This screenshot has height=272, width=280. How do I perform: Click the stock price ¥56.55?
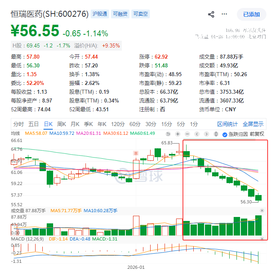tap(35, 31)
